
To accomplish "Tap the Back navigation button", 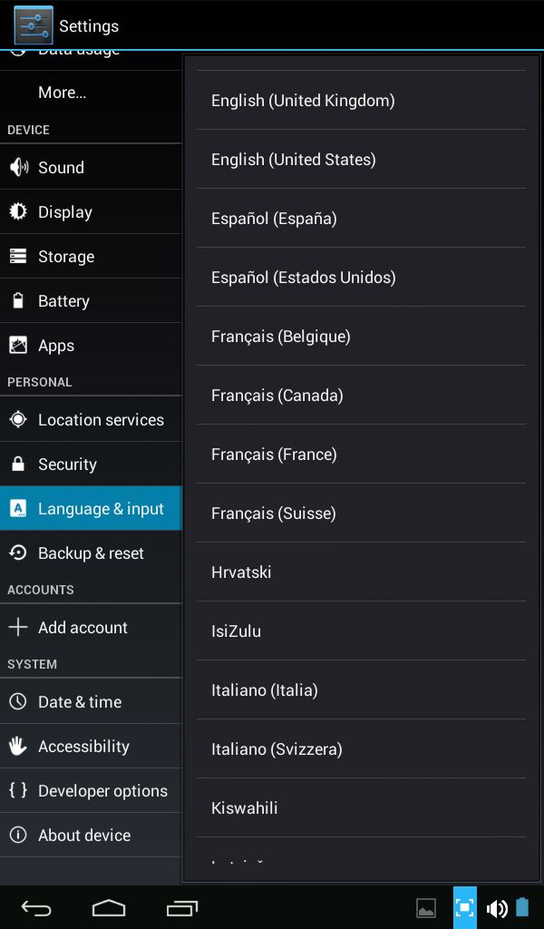I will (x=36, y=907).
